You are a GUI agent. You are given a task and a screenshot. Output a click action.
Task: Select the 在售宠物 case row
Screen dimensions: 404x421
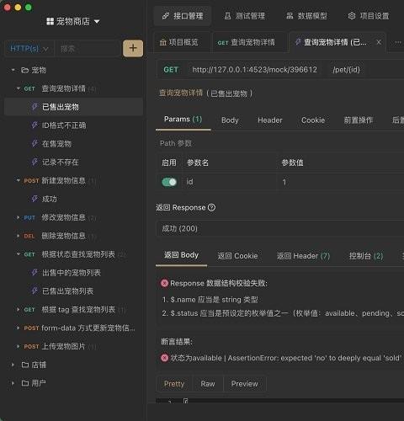tap(73, 143)
